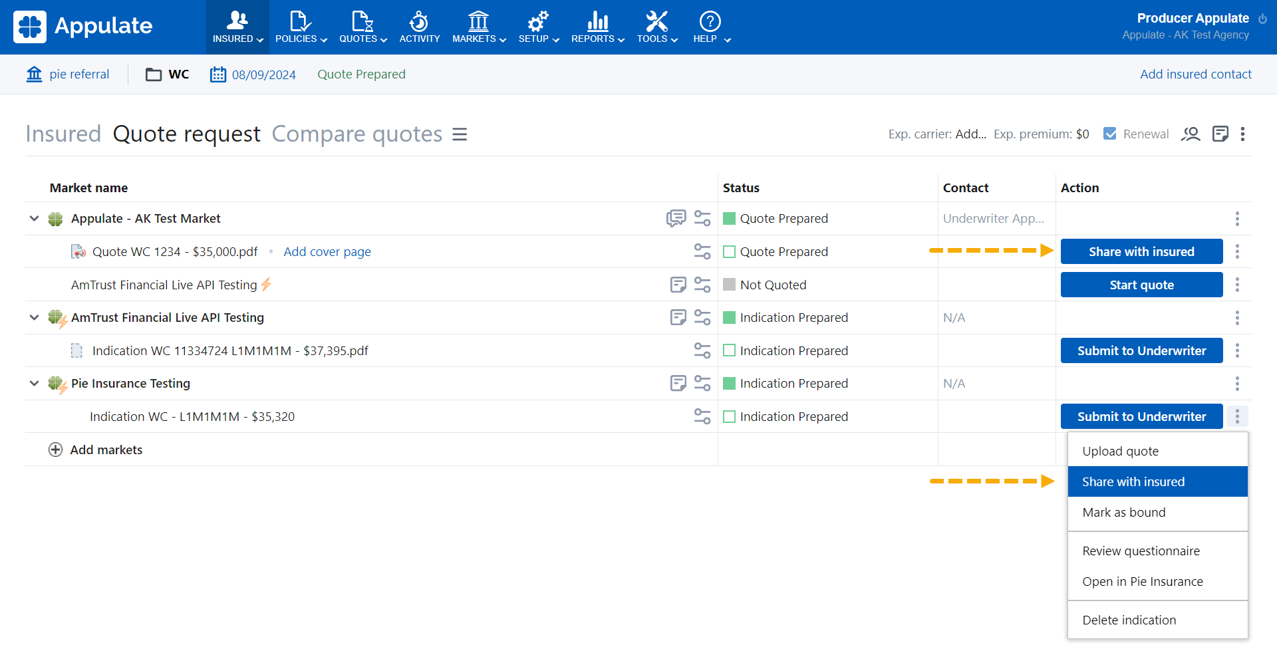Click Add markets with plus icon

pos(96,450)
